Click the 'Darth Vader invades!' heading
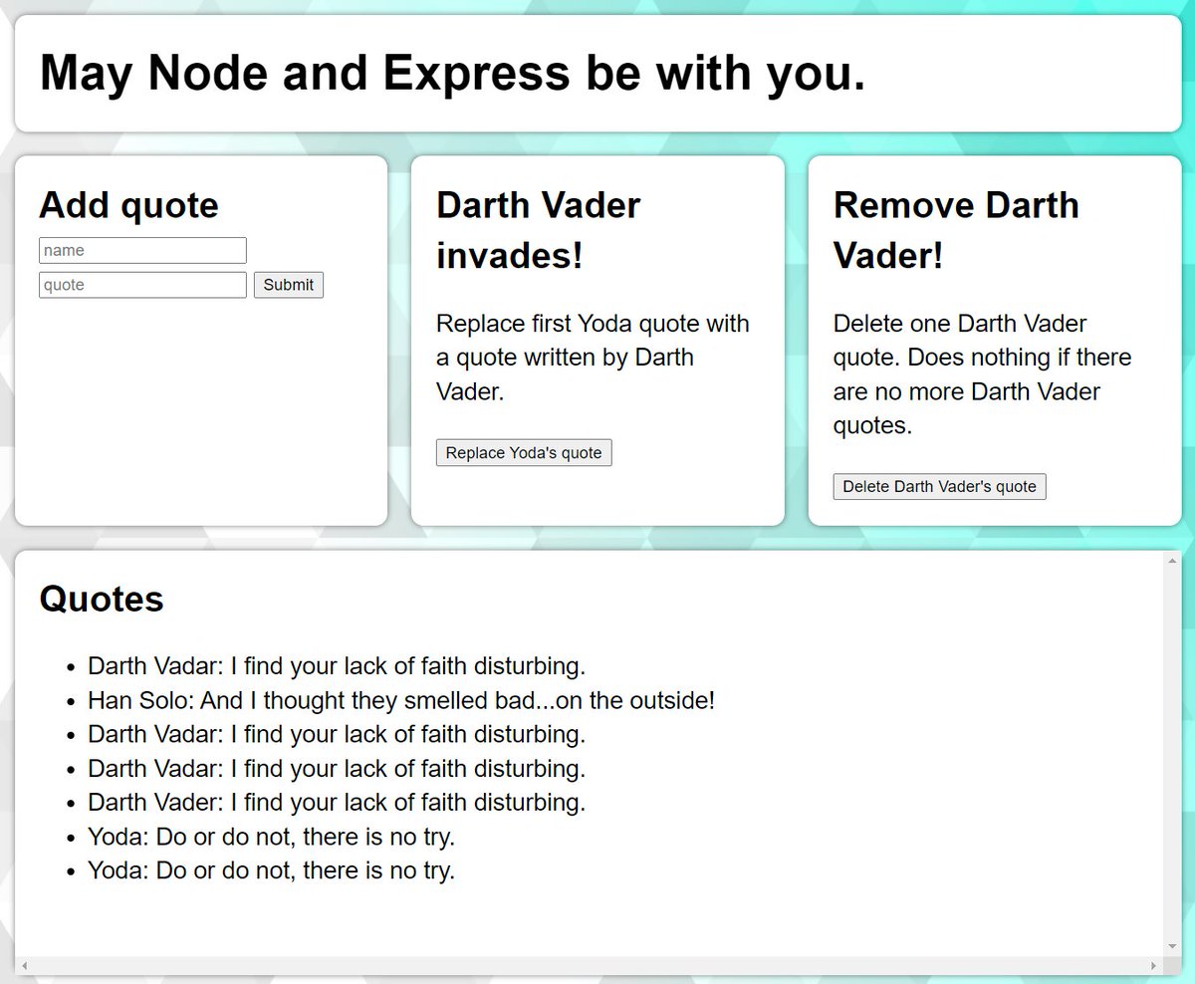The height and width of the screenshot is (984, 1195). coord(539,230)
